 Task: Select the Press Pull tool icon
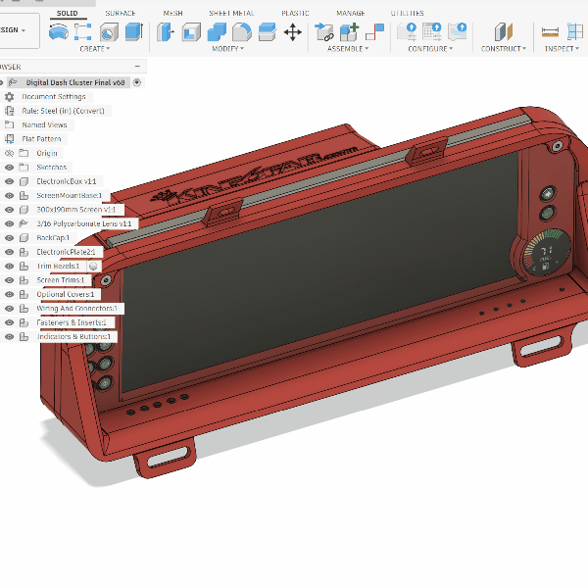(x=166, y=32)
